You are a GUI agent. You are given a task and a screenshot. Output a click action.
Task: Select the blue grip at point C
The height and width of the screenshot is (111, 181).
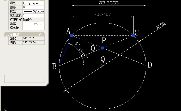133,35
